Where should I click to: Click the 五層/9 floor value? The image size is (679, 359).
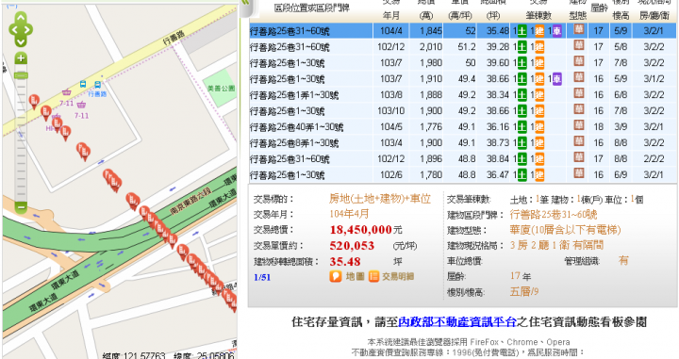click(x=524, y=291)
